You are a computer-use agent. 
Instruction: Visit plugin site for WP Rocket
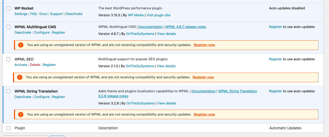[158, 15]
